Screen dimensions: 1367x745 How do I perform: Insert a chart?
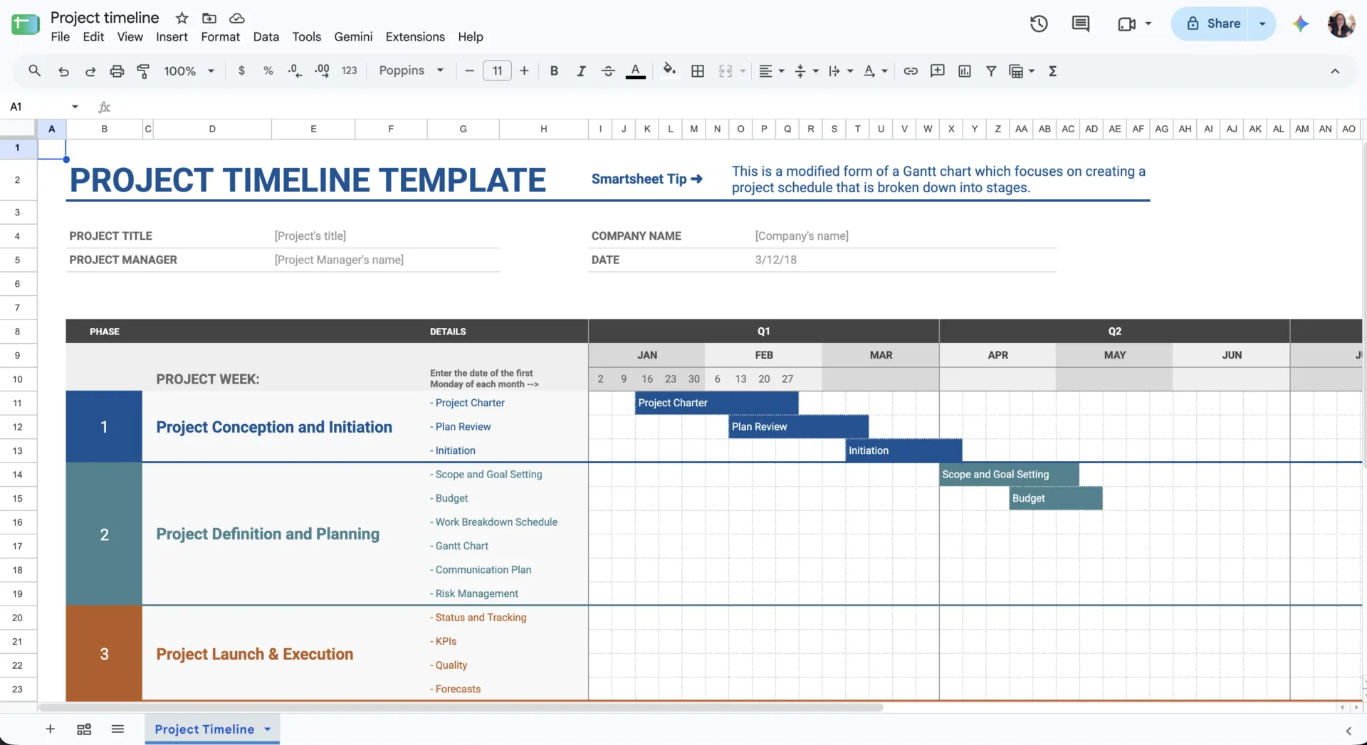pos(965,71)
